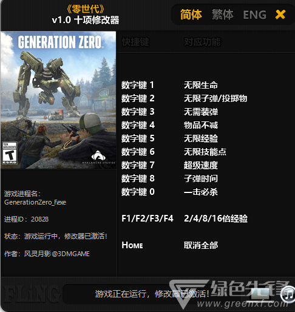Switch language to 繁体

point(223,15)
